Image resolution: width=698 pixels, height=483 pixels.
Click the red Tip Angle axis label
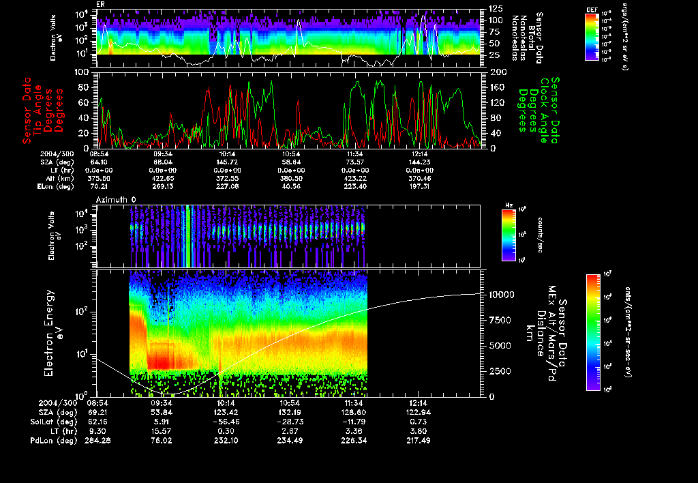[43, 111]
